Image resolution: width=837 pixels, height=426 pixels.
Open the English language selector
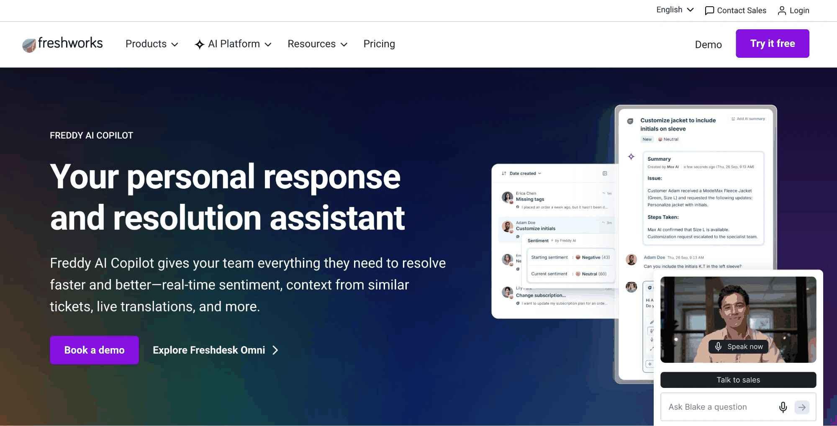pyautogui.click(x=675, y=10)
